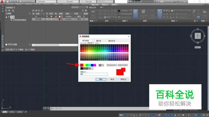This screenshot has width=209, height=117.
Task: Click the 颜色 name input field
Action: click(x=94, y=74)
